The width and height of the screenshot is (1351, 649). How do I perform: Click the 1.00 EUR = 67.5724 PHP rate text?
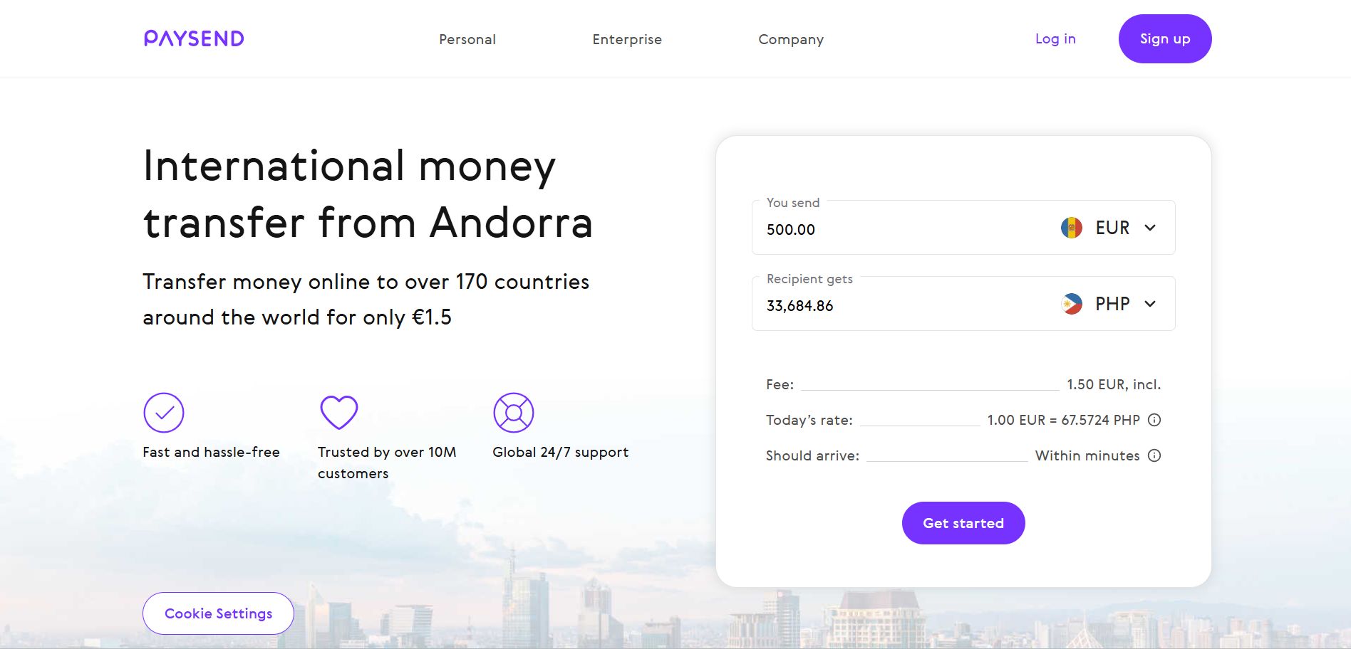click(x=1063, y=420)
